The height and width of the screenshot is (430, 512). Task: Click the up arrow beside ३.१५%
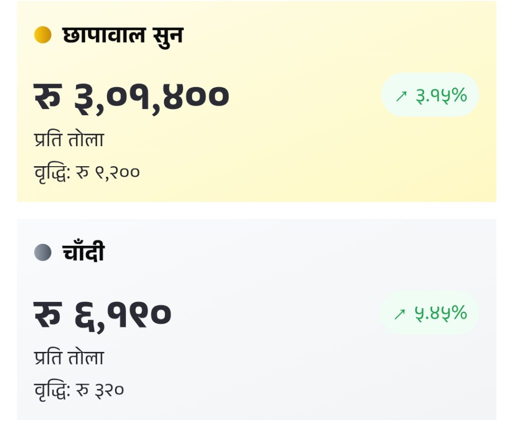(401, 96)
